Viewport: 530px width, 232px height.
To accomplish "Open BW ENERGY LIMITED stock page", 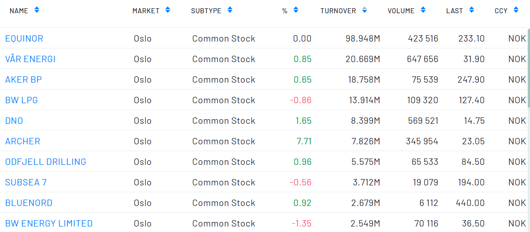I will (49, 223).
